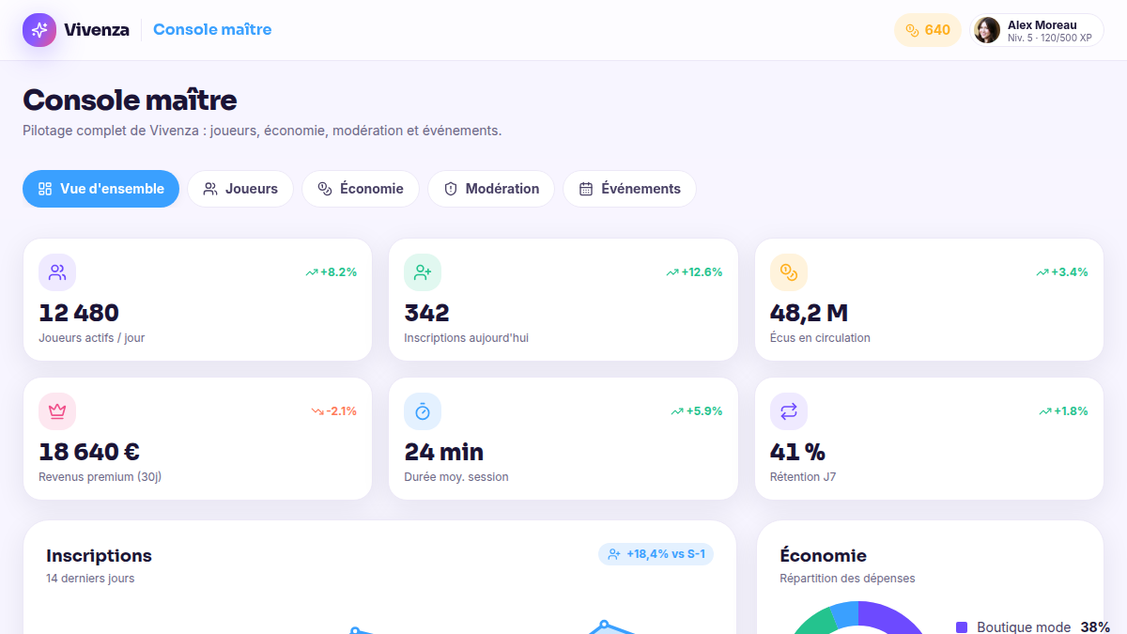Click the +18,4% vs S-1 badge
Screen dimensions: 1127x634
[656, 554]
